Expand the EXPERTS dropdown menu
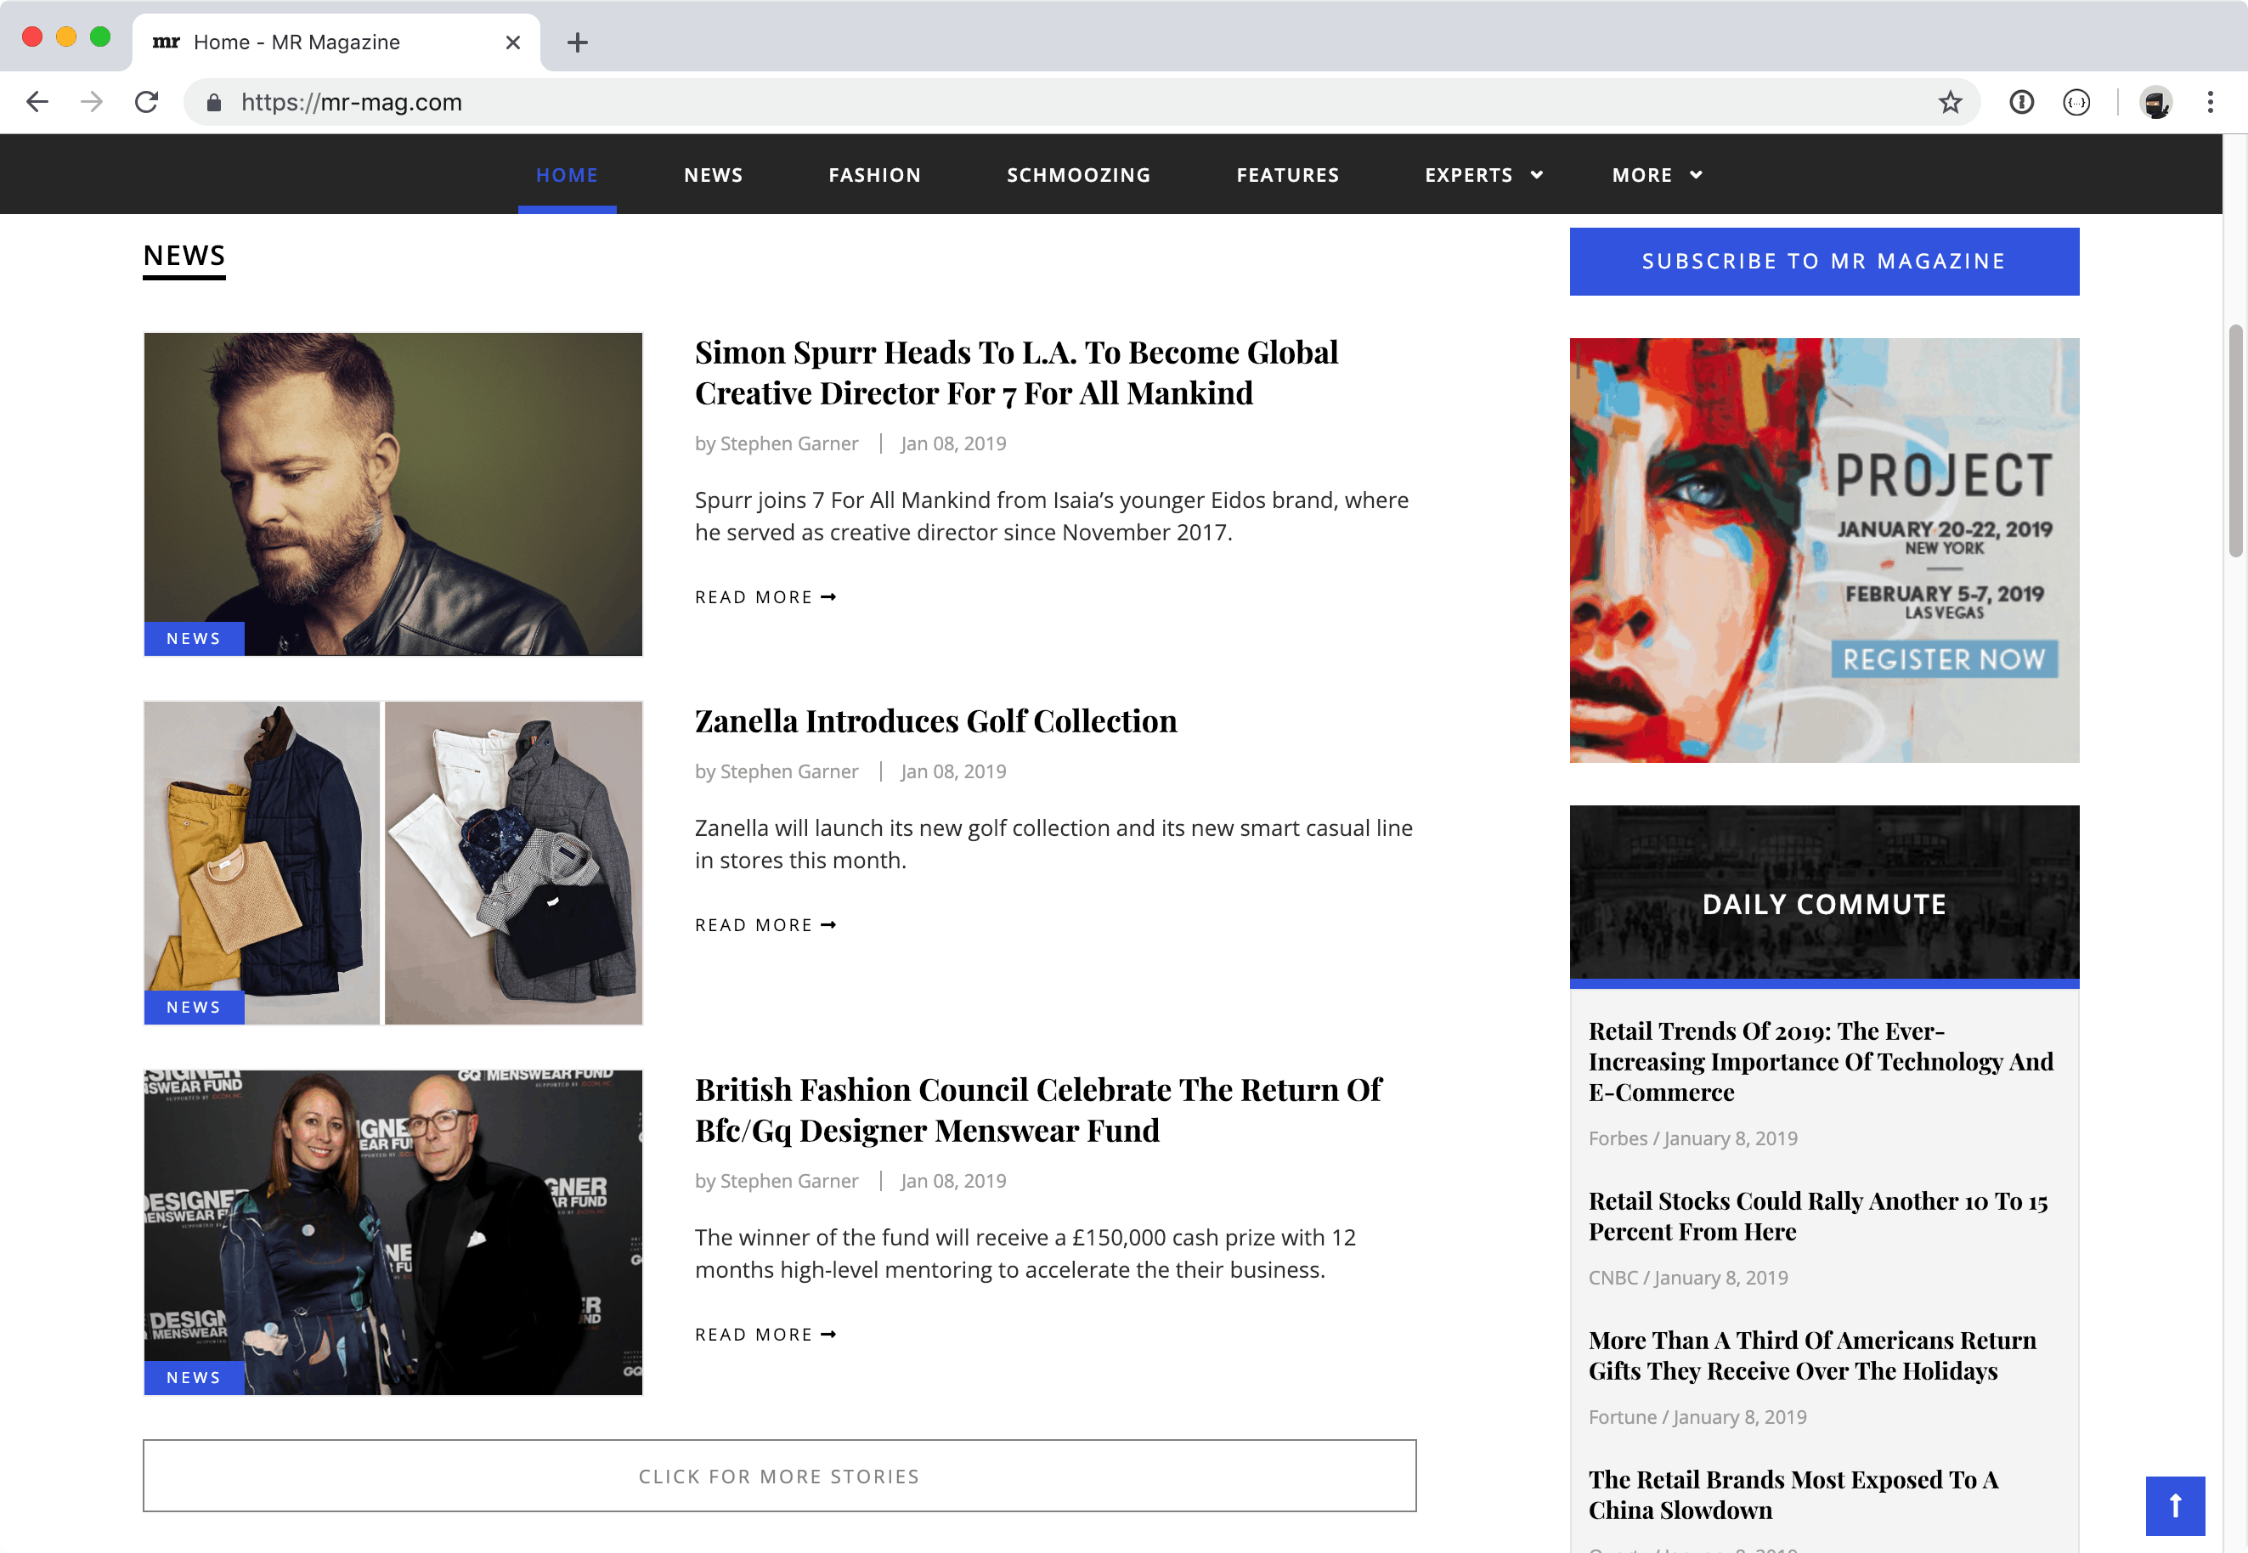The width and height of the screenshot is (2248, 1553). (1483, 175)
